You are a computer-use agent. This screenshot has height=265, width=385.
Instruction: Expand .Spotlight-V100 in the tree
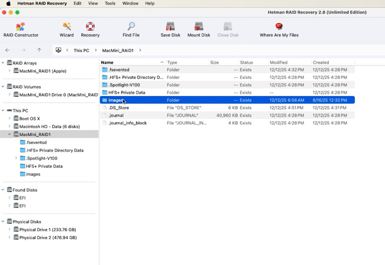point(16,158)
